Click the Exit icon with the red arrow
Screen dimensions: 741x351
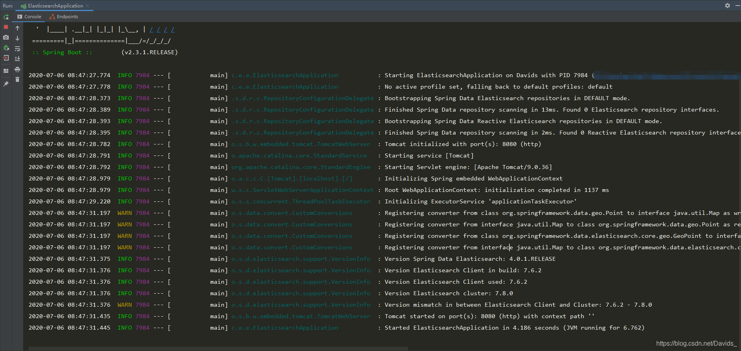6,58
